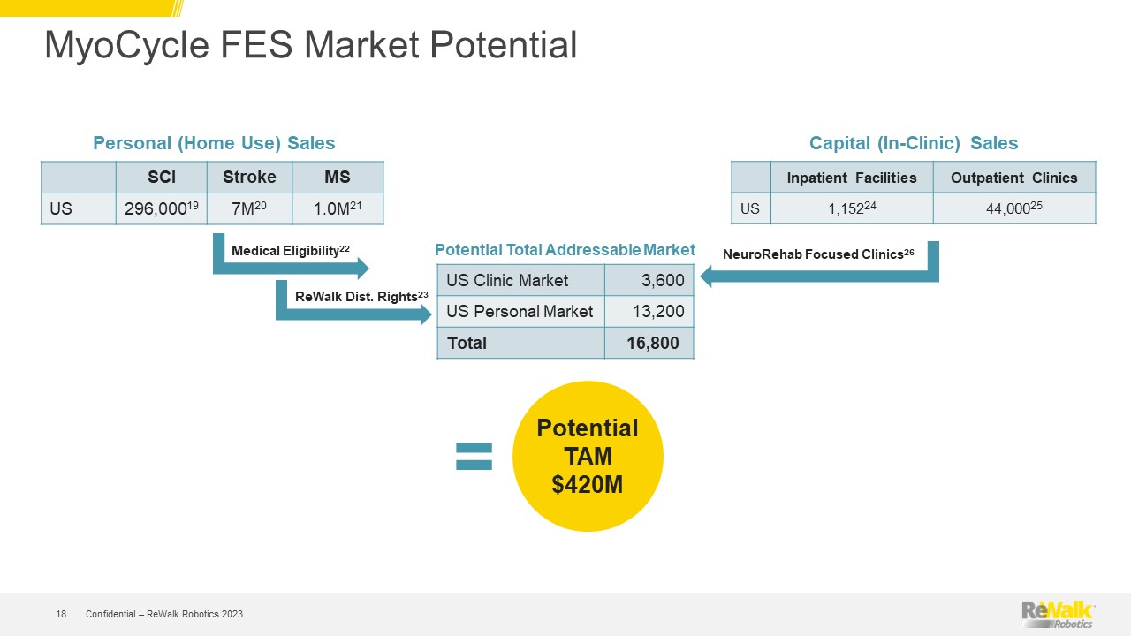Click the 44,000 outpatient clinics value
Screen dimensions: 1131x636
[x=1014, y=208]
